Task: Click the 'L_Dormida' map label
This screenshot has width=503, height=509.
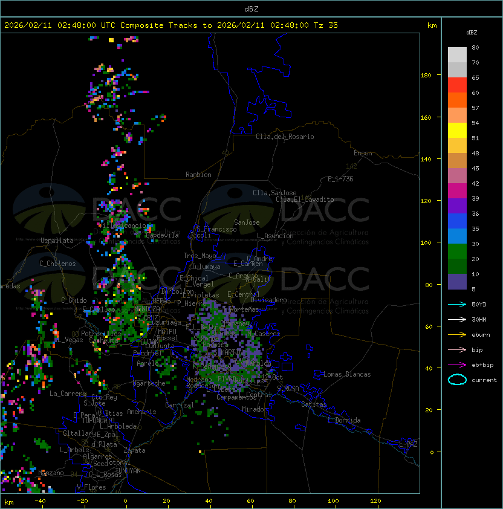Action: (x=344, y=420)
